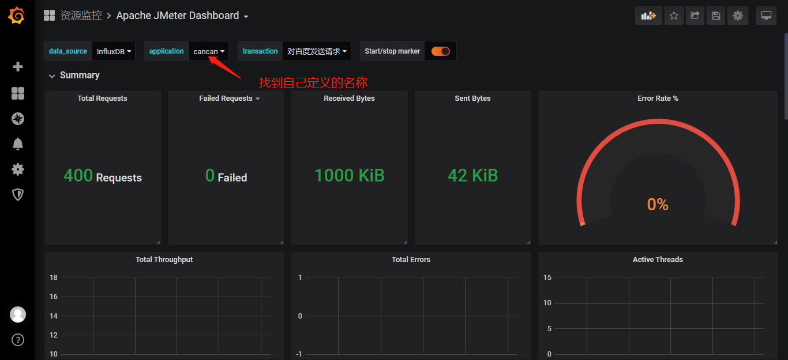This screenshot has width=788, height=360.
Task: Click the Error Rate gauge arc
Action: click(658, 122)
